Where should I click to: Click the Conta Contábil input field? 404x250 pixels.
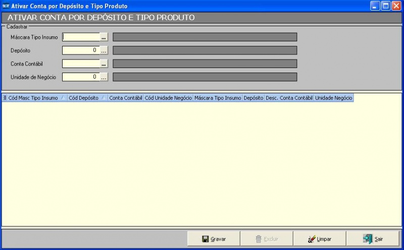tap(81, 64)
